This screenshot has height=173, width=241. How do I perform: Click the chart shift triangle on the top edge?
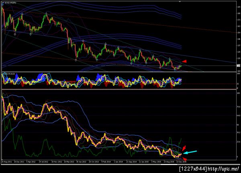tap(180, 1)
